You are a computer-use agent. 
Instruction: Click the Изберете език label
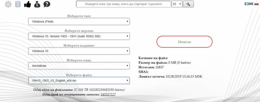tap(79, 60)
